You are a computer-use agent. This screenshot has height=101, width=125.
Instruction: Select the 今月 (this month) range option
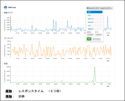(x=95, y=25)
